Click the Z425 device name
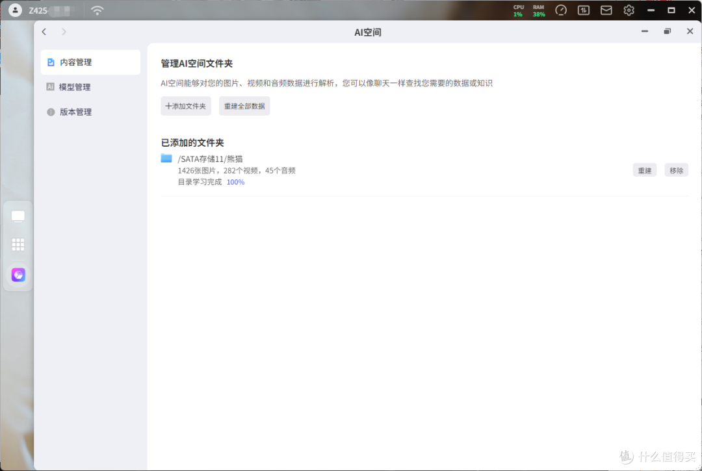This screenshot has height=471, width=702. [x=38, y=10]
